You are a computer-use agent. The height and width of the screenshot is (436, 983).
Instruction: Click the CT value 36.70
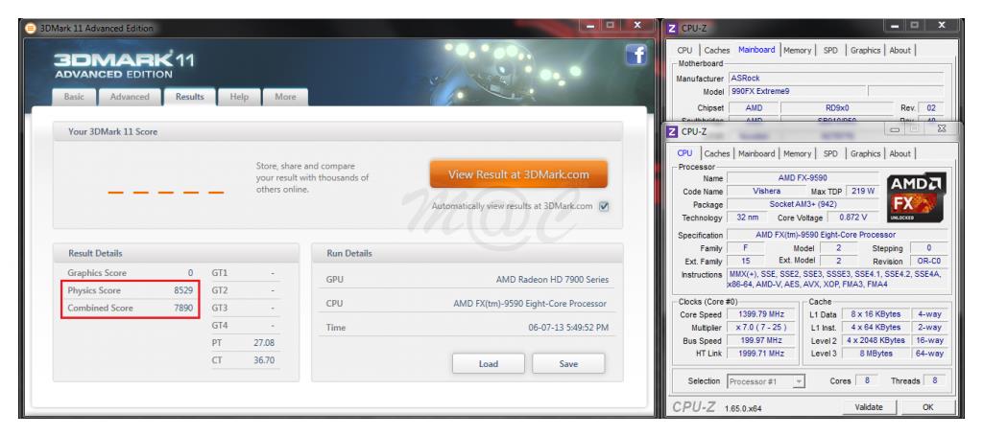point(264,360)
